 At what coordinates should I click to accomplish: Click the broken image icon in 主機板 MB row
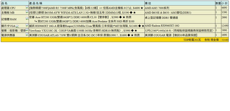pos(27,12)
